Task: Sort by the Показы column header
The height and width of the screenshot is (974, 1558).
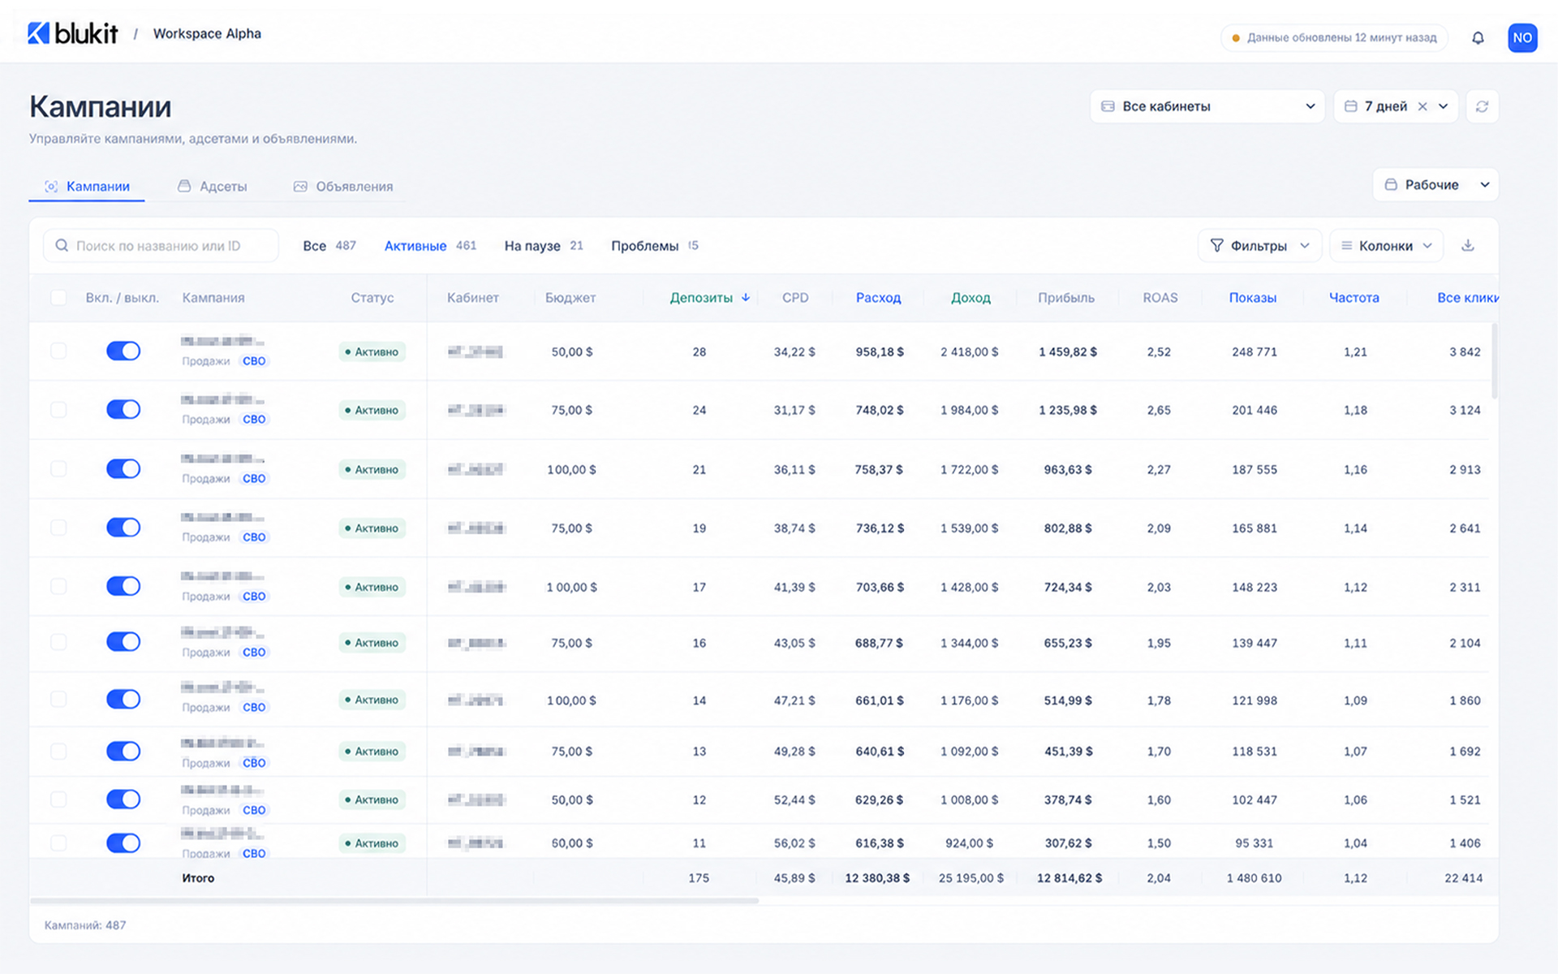Action: click(x=1252, y=297)
